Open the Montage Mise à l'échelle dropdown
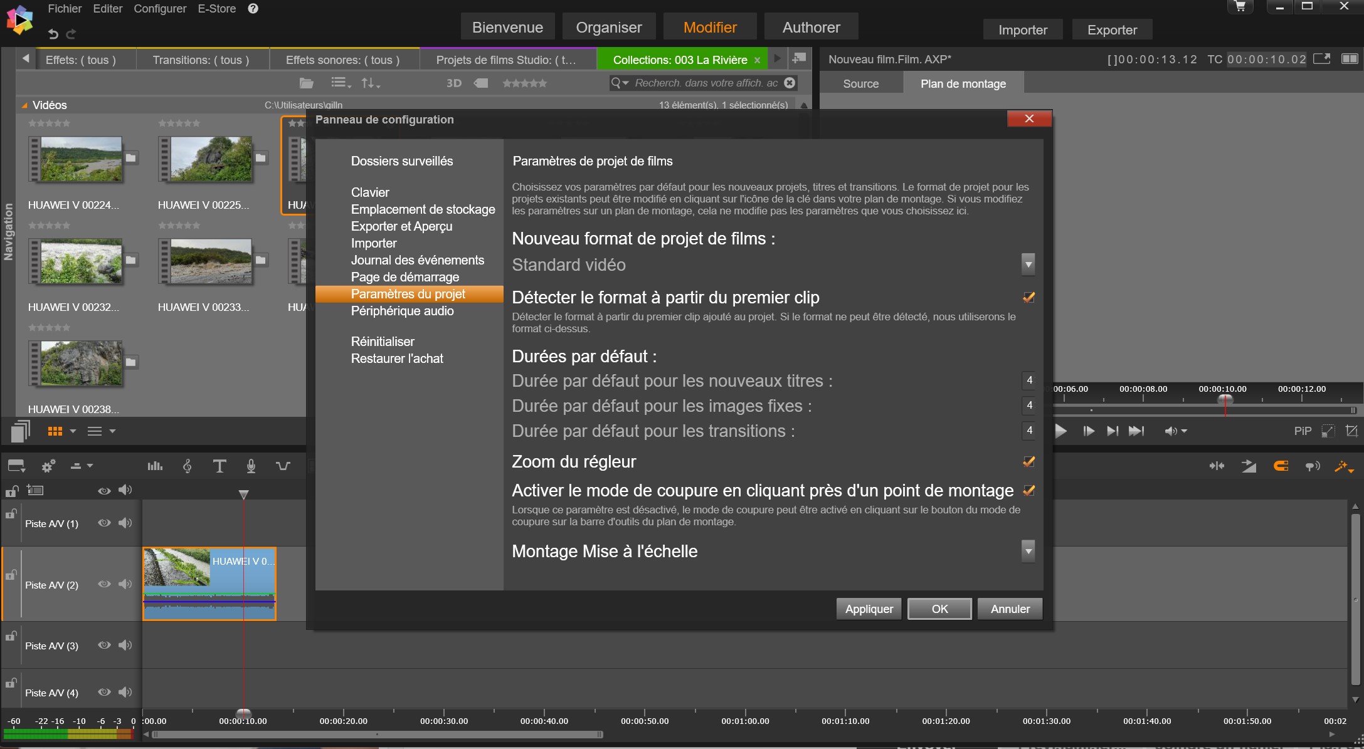Viewport: 1364px width, 749px height. pos(1028,551)
